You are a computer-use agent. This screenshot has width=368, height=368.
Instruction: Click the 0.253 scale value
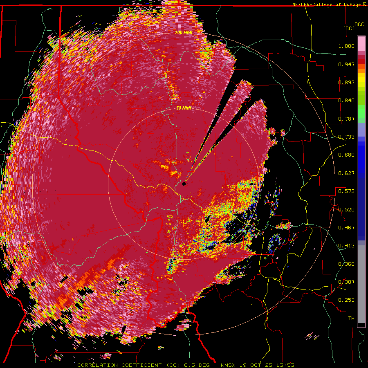coord(346,300)
